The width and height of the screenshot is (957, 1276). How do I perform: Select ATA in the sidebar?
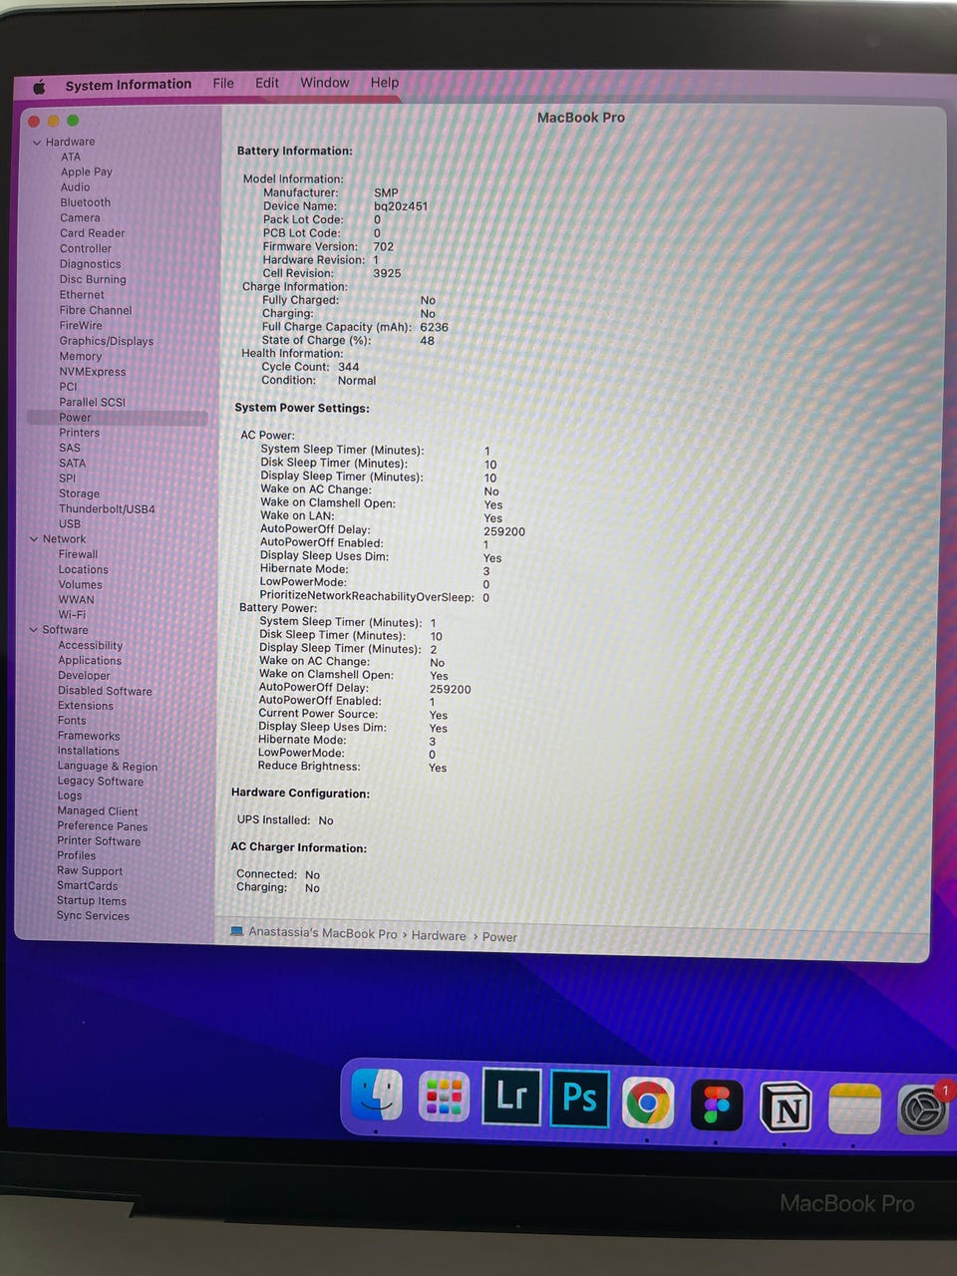[x=71, y=158]
